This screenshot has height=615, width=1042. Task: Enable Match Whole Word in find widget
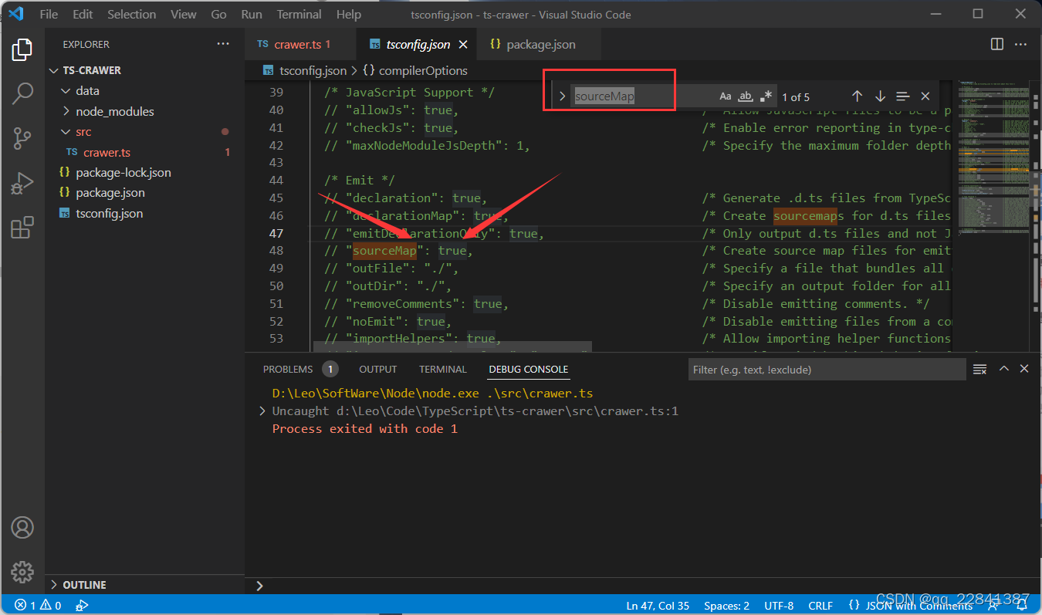746,96
